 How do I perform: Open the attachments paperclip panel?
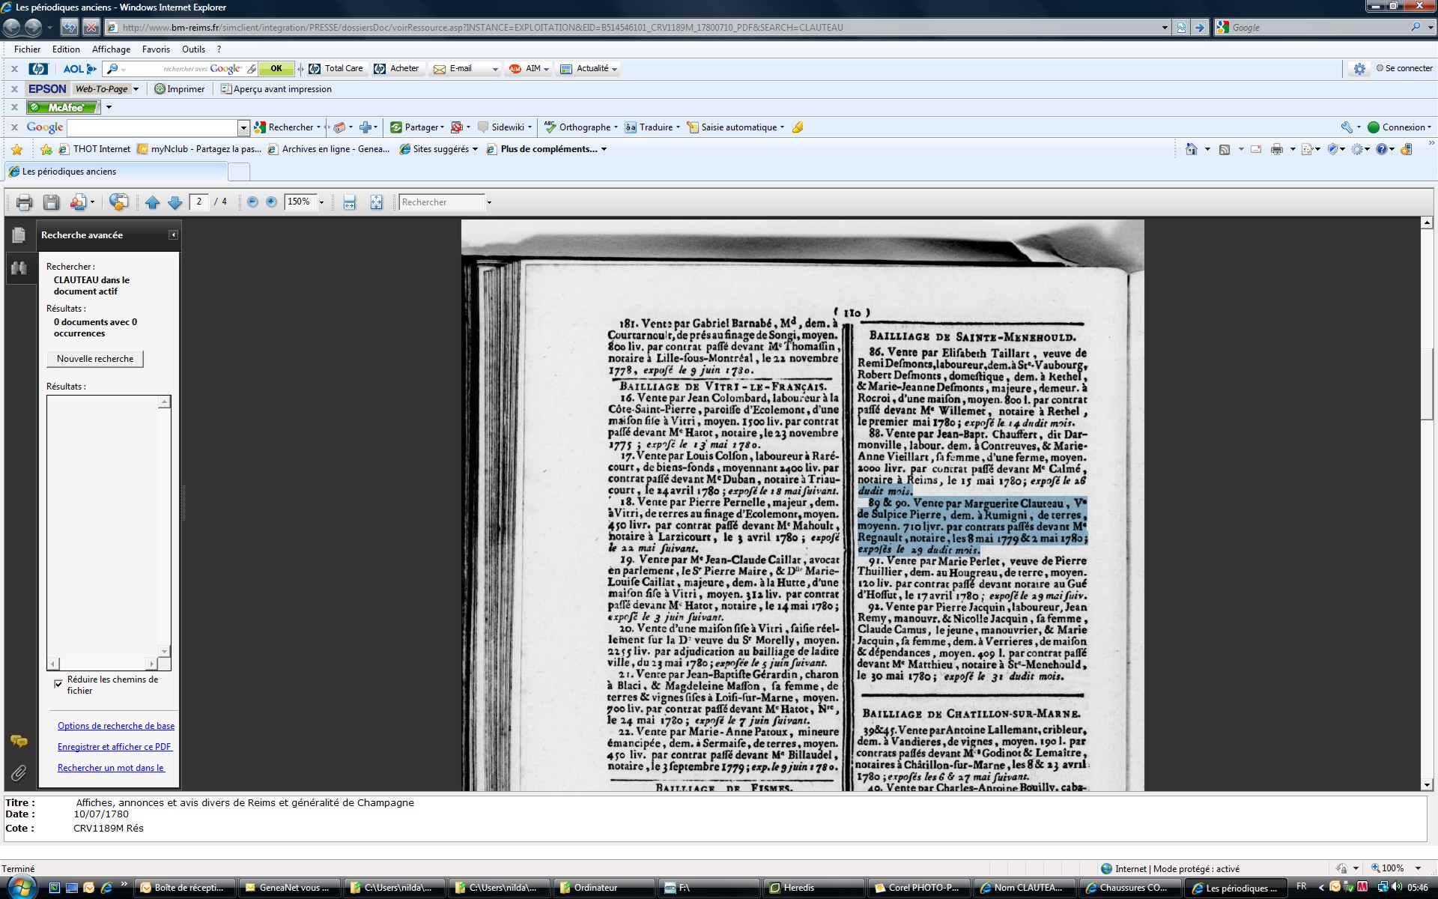click(x=19, y=772)
